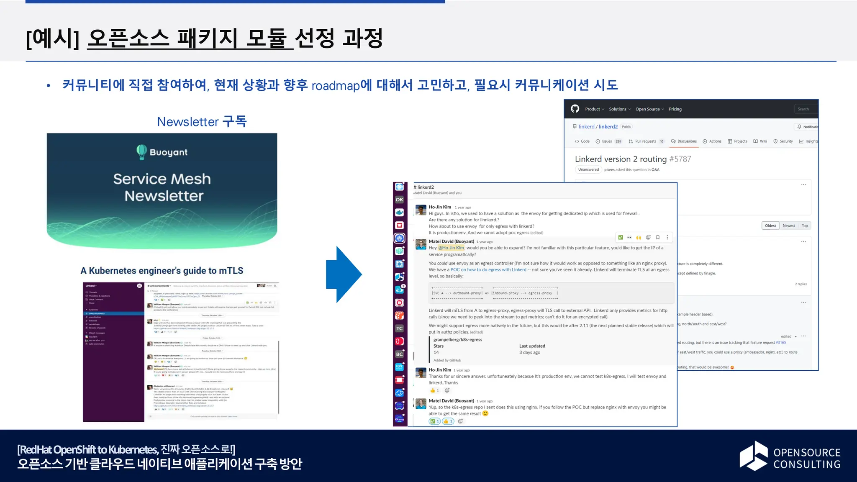Expand the Open Source menu on GitHub

coord(649,109)
